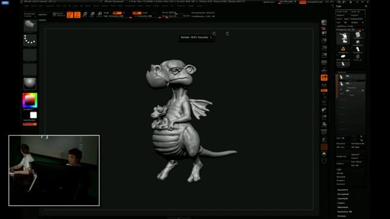This screenshot has height=219, width=390.
Task: Click the Scale view icon on right shelf
Action: click(x=324, y=117)
